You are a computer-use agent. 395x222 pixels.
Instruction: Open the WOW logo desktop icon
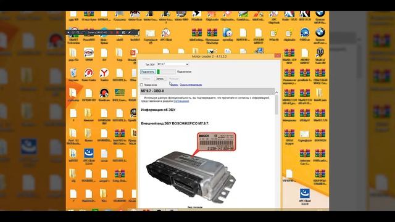89,54
